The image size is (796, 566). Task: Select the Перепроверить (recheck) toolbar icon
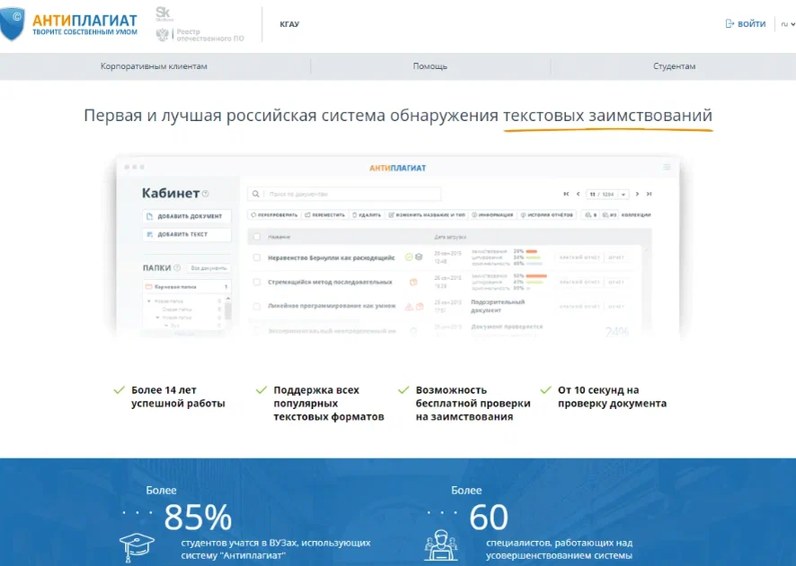pos(254,215)
